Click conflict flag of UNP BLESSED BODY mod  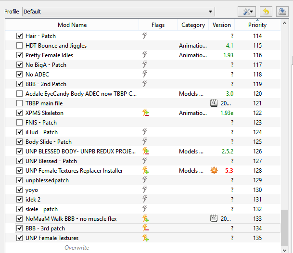pos(144,151)
